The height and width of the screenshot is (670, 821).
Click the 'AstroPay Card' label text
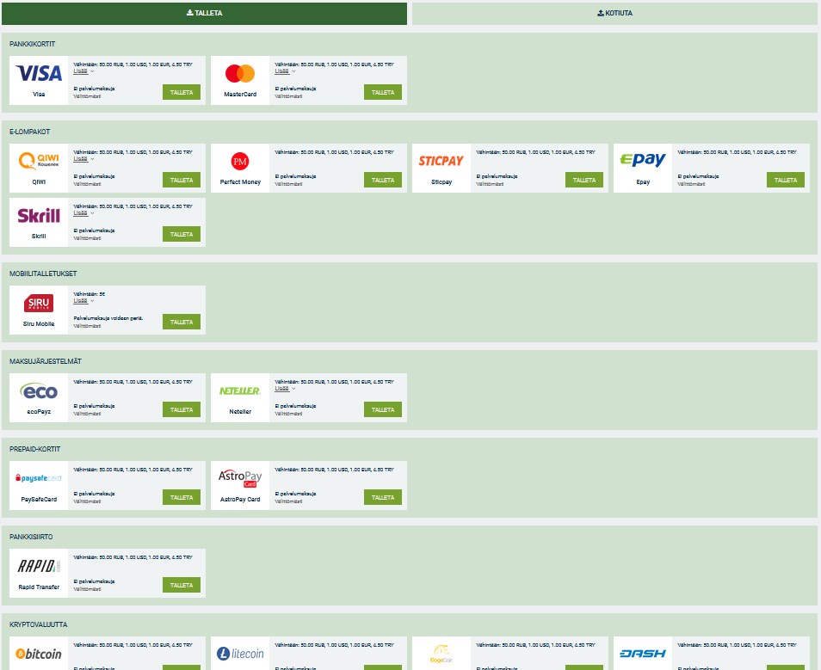coord(240,500)
